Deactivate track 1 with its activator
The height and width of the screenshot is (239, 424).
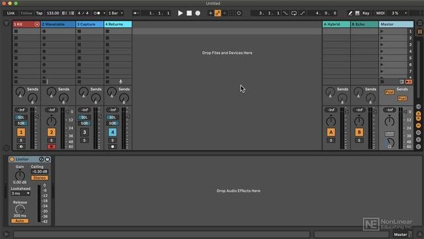pos(21,132)
